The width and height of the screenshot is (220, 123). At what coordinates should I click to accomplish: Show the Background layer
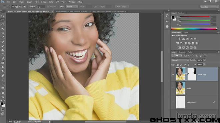tap(173, 102)
